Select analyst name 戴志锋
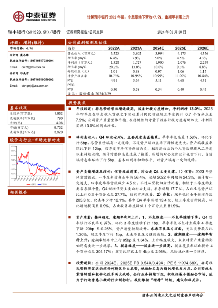The image size is (218, 308). click(25, 55)
